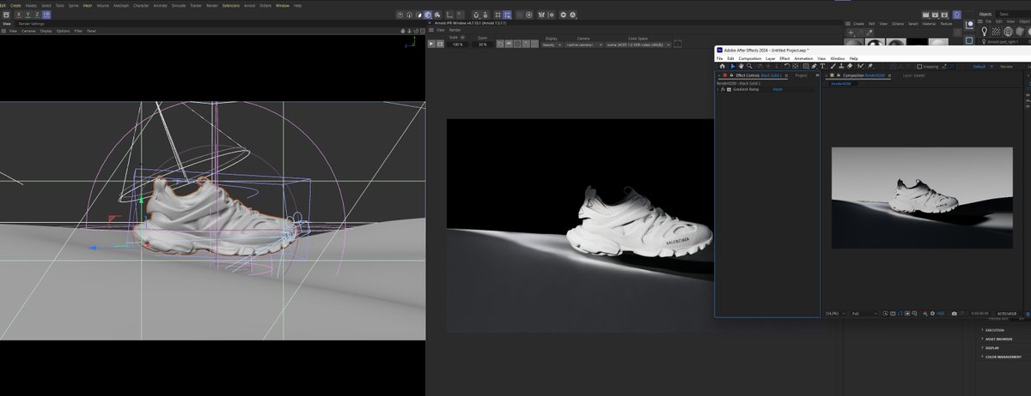Toggle the Snapping checkbox in After Effects

[x=919, y=66]
